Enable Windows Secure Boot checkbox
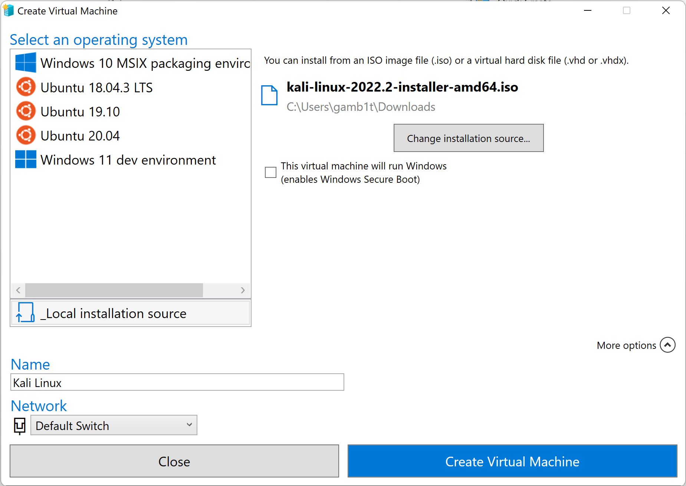The height and width of the screenshot is (486, 686). tap(270, 172)
